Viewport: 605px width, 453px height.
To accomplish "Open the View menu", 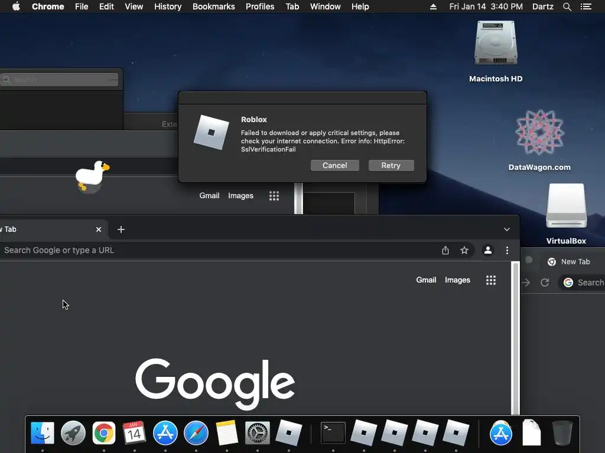I will (134, 6).
